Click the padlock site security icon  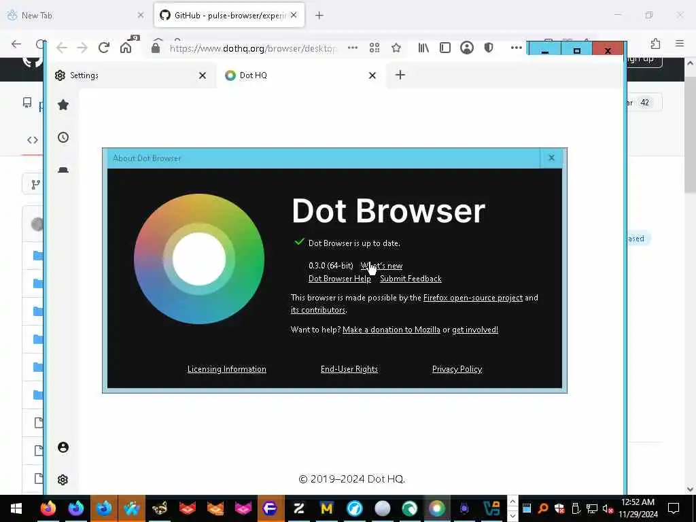(156, 48)
